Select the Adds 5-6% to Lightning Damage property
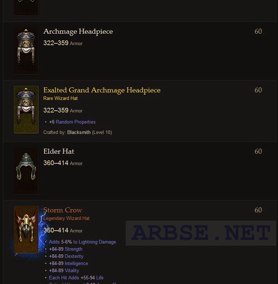 tap(82, 242)
